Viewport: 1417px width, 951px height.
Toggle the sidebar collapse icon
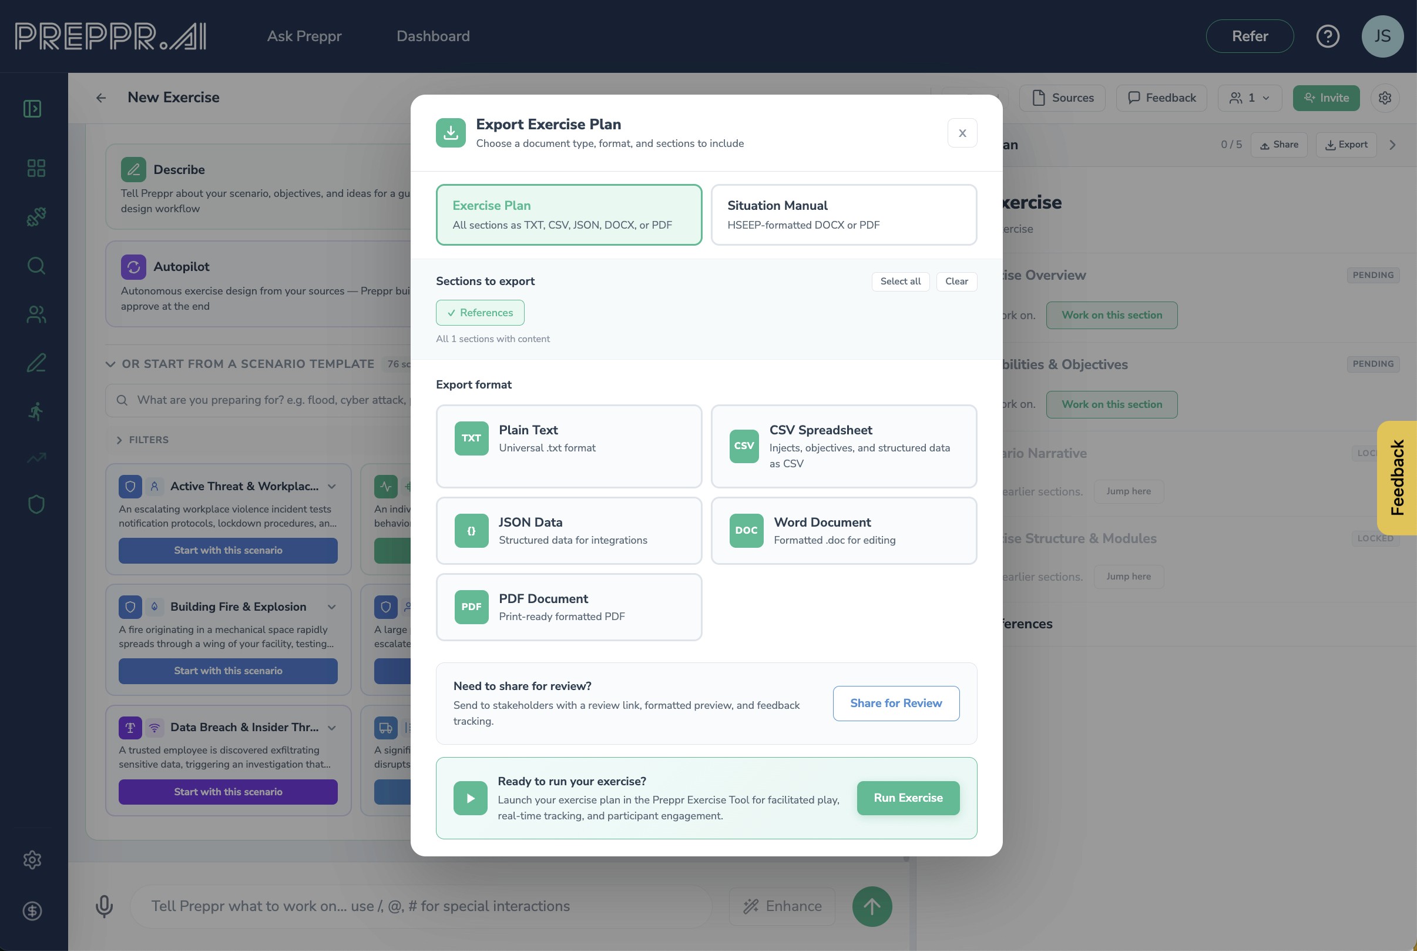(x=32, y=109)
